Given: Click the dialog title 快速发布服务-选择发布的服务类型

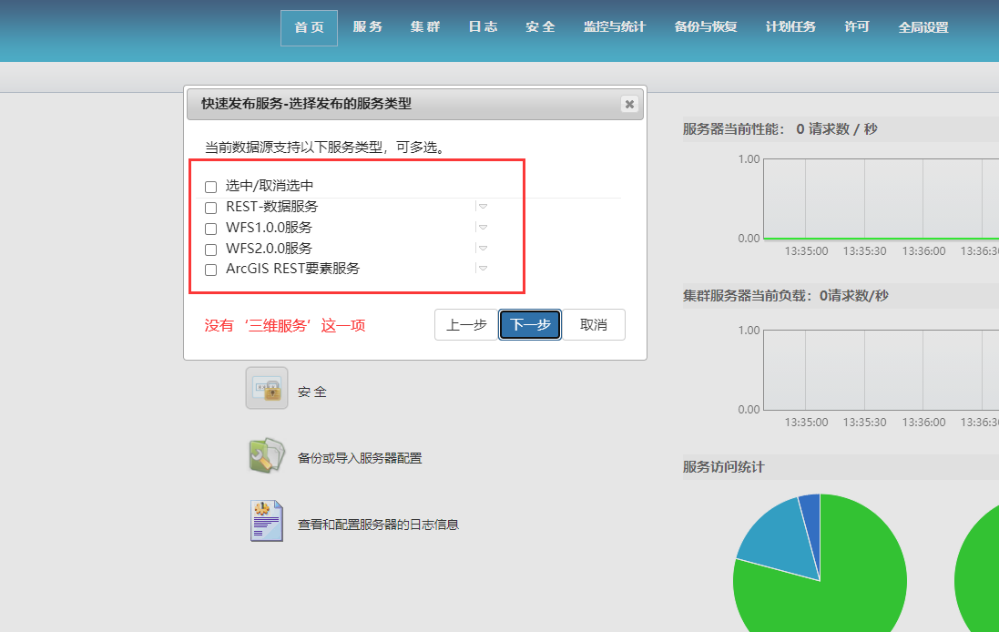Looking at the screenshot, I should [x=307, y=104].
